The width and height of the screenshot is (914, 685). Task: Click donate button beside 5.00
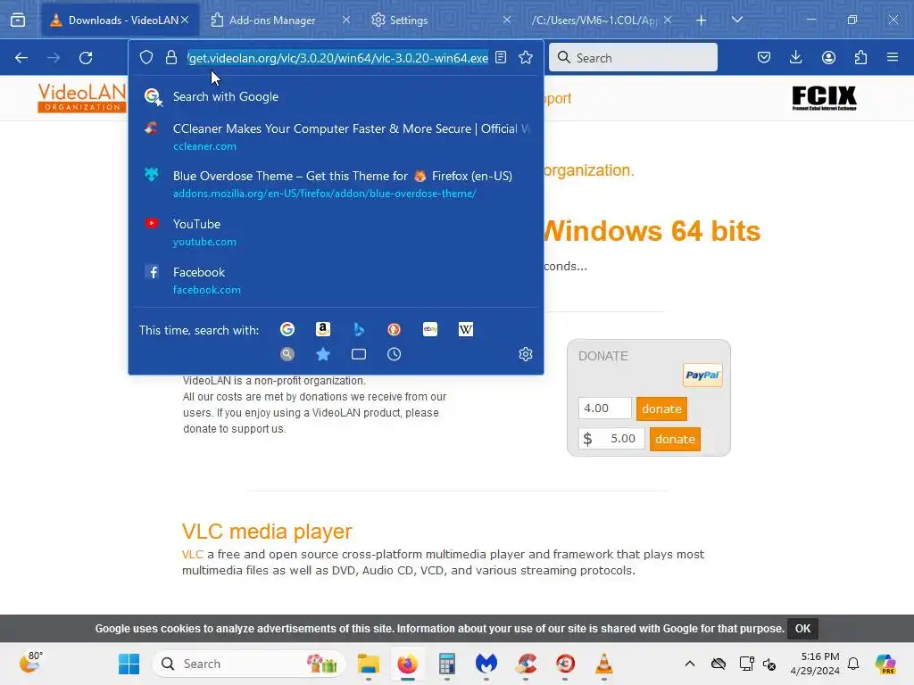675,439
